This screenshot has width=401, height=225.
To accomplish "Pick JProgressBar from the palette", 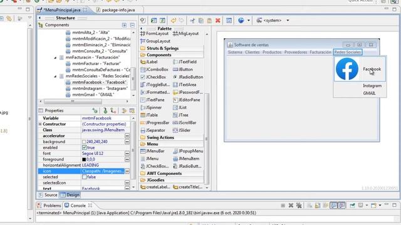I will pyautogui.click(x=155, y=122).
